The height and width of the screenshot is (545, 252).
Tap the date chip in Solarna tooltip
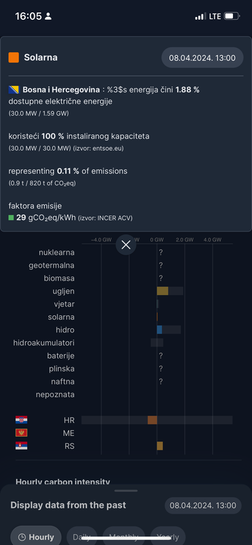click(202, 58)
